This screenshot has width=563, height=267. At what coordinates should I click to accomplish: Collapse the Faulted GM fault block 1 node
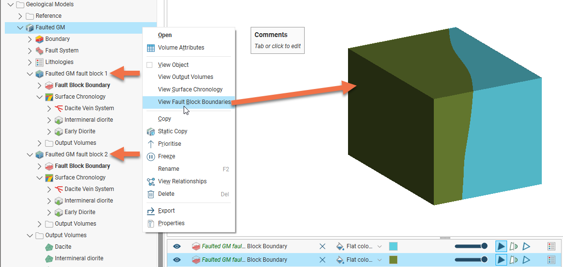pos(30,74)
